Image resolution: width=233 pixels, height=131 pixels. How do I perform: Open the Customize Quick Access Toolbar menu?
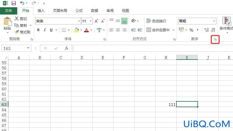coord(44,3)
